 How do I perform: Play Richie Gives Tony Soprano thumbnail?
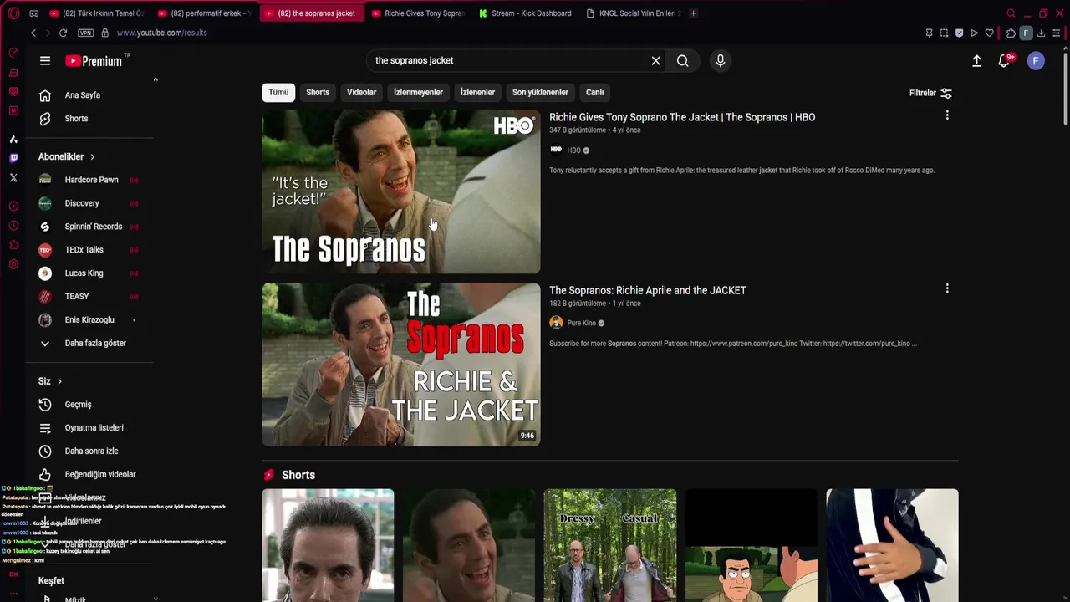[x=401, y=191]
